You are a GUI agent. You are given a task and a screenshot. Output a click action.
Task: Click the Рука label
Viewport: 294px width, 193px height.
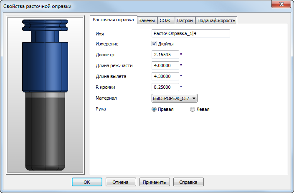click(x=101, y=109)
